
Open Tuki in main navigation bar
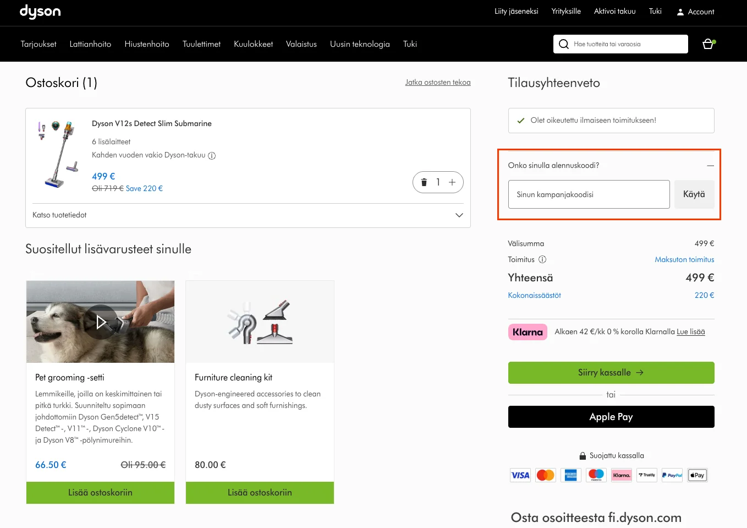point(410,44)
